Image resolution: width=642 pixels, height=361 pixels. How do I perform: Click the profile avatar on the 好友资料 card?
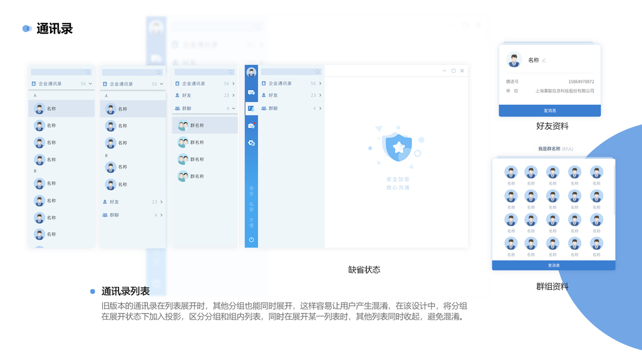coord(513,60)
